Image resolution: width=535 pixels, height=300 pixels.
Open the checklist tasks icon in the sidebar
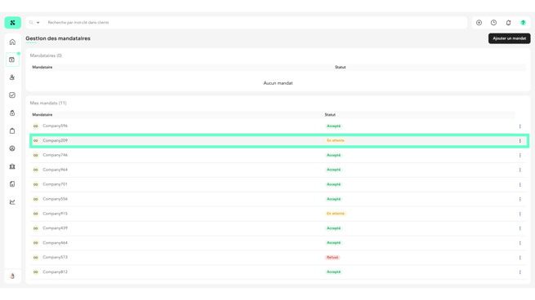[x=12, y=95]
